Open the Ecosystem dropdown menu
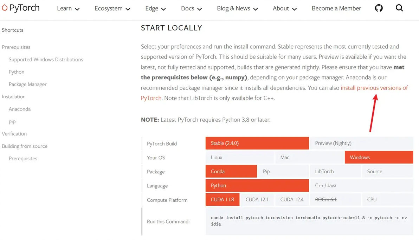 click(x=112, y=8)
